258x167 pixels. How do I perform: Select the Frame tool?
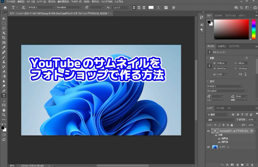click(4, 42)
